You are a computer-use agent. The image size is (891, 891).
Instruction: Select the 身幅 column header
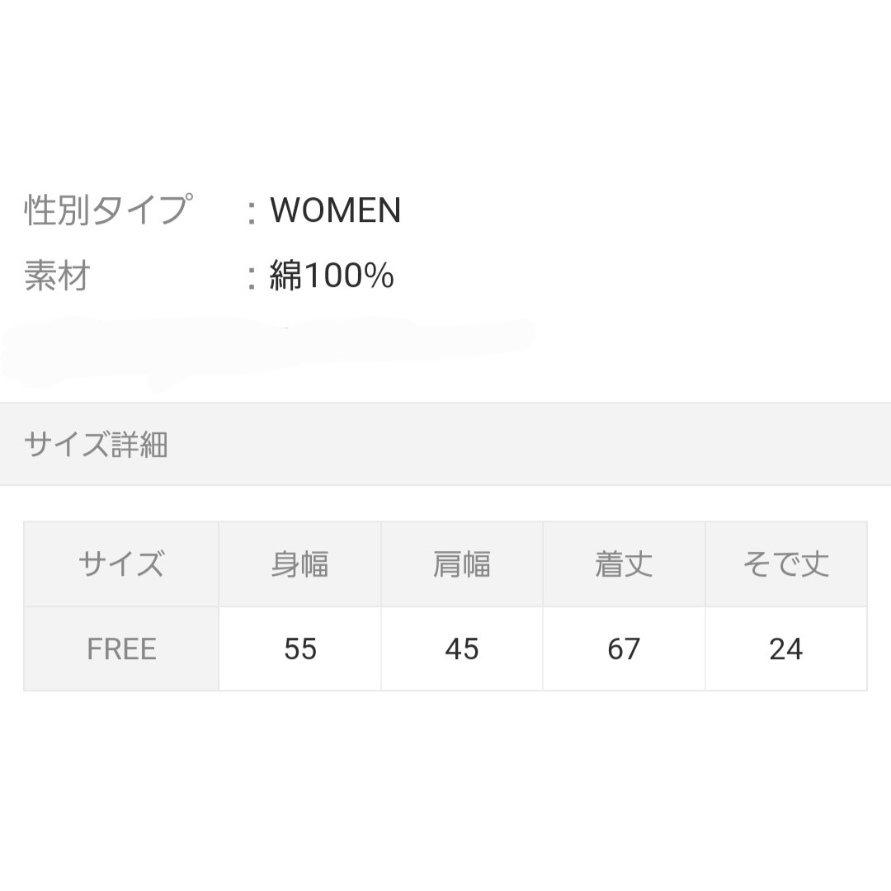point(300,563)
